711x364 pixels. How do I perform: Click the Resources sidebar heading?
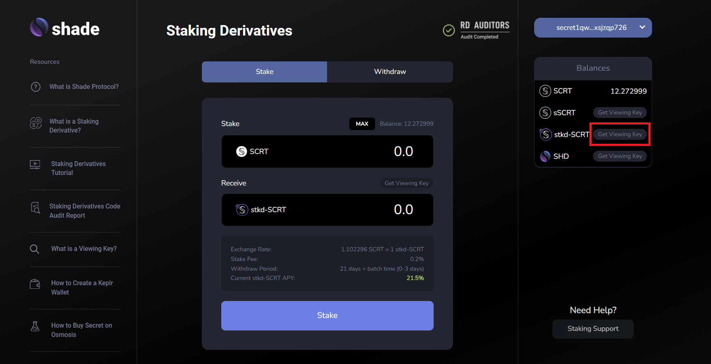45,62
